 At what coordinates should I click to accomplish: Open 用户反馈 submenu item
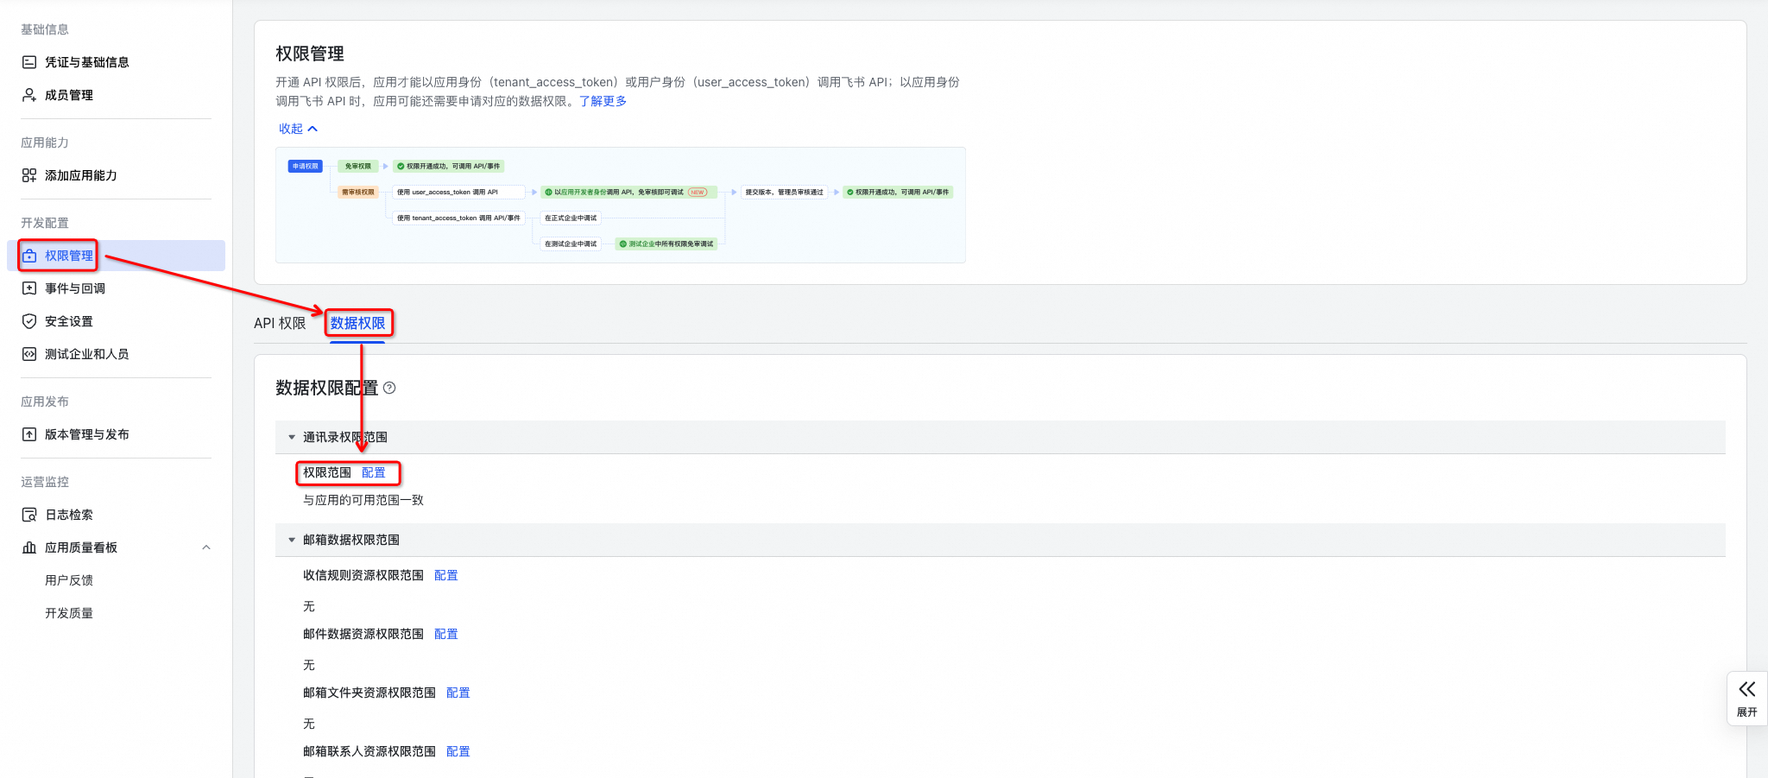click(69, 580)
